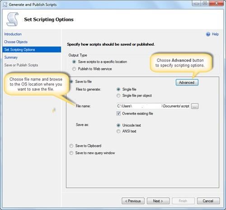Click the script scroll wizard icon
Image resolution: width=226 pixels, height=210 pixels.
[13, 19]
